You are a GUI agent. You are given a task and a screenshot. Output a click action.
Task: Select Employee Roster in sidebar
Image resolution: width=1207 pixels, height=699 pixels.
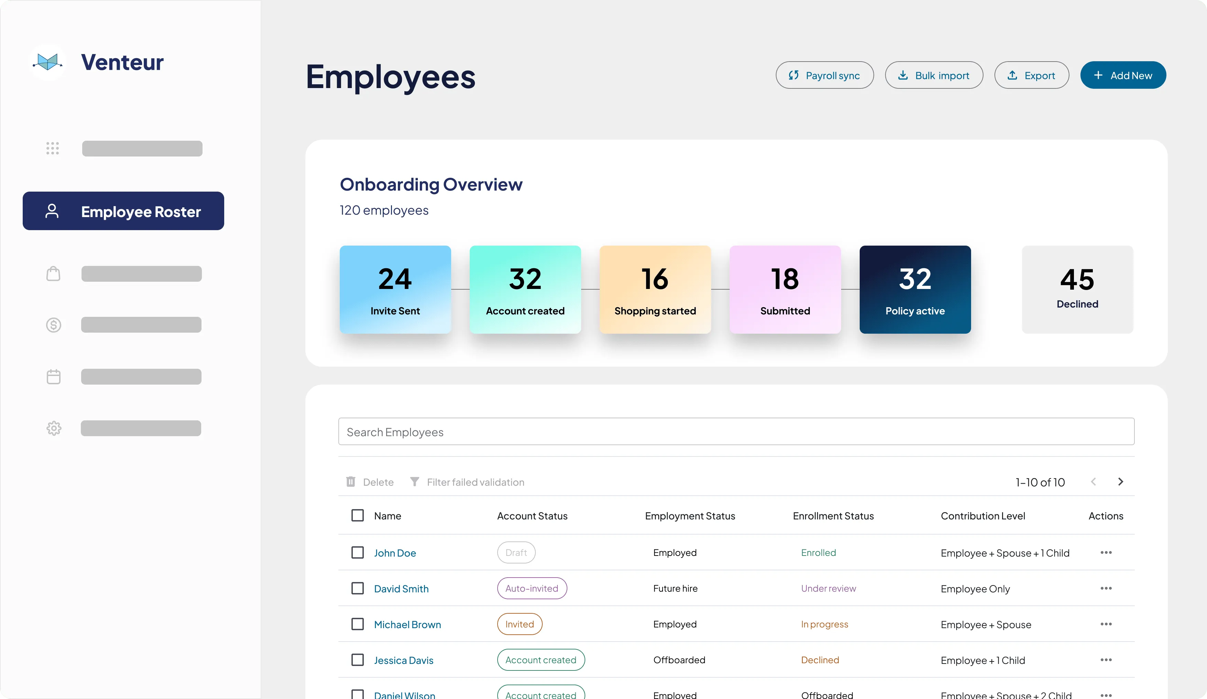(x=123, y=211)
